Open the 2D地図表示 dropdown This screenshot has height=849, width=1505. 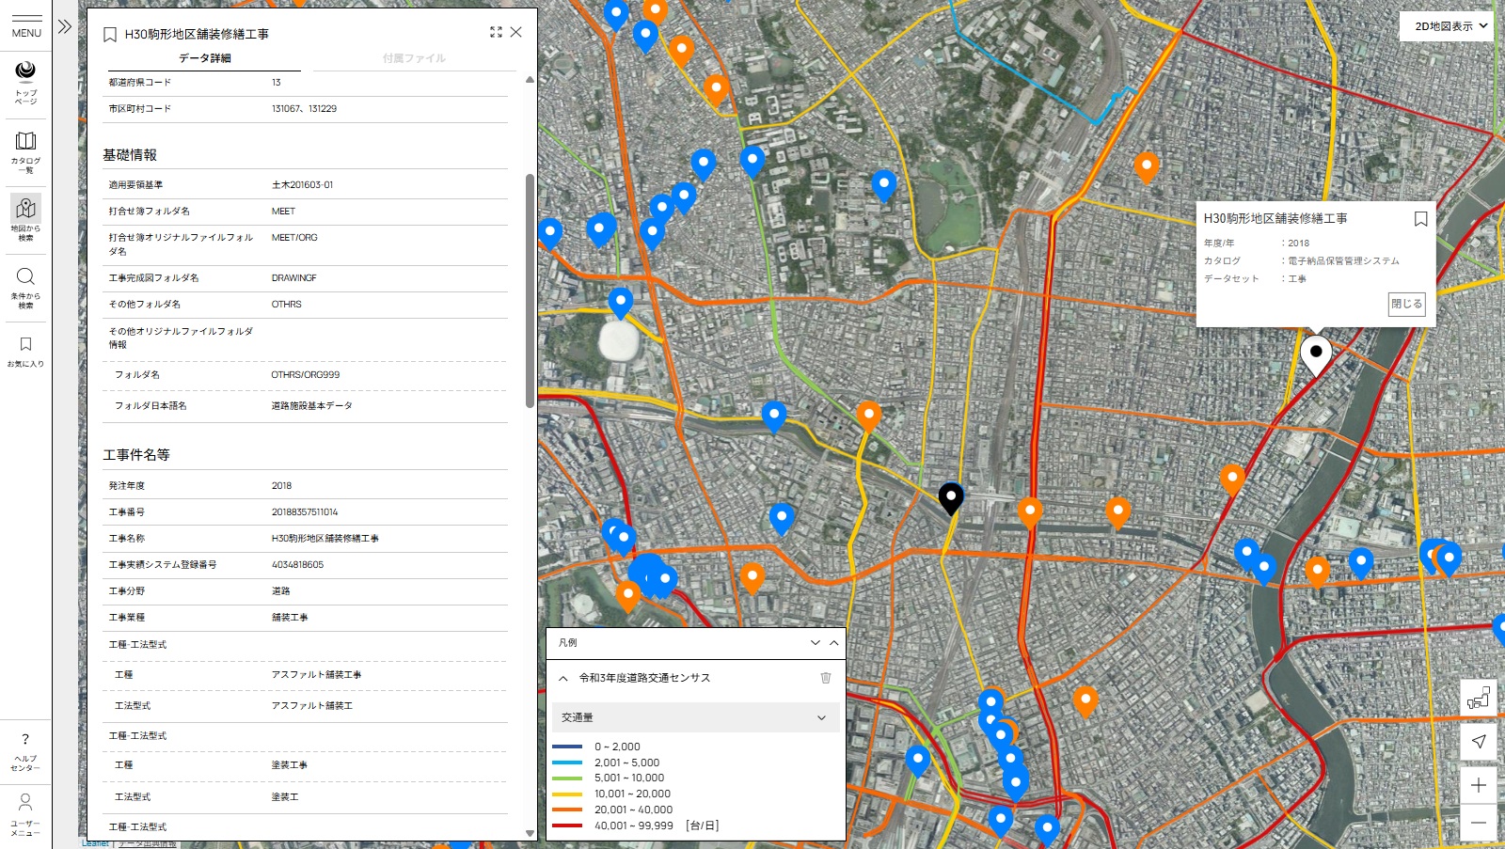1450,26
